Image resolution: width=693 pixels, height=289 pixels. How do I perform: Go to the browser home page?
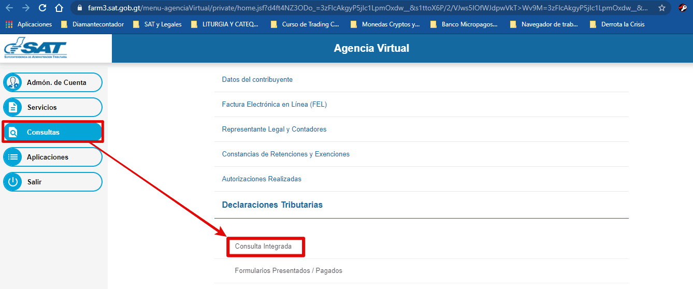pyautogui.click(x=59, y=8)
